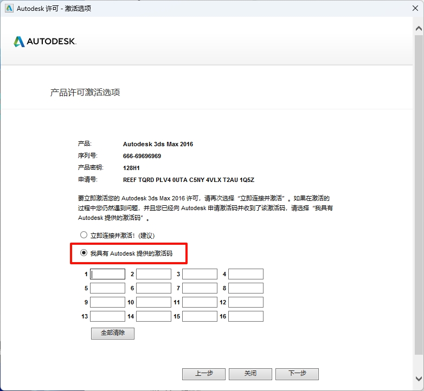This screenshot has height=391, width=424.
Task: Click activation code field 16
Action: point(246,316)
